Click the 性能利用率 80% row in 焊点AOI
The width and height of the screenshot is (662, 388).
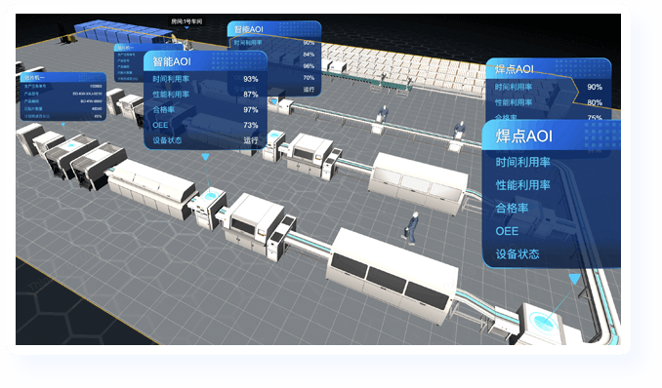coord(549,102)
